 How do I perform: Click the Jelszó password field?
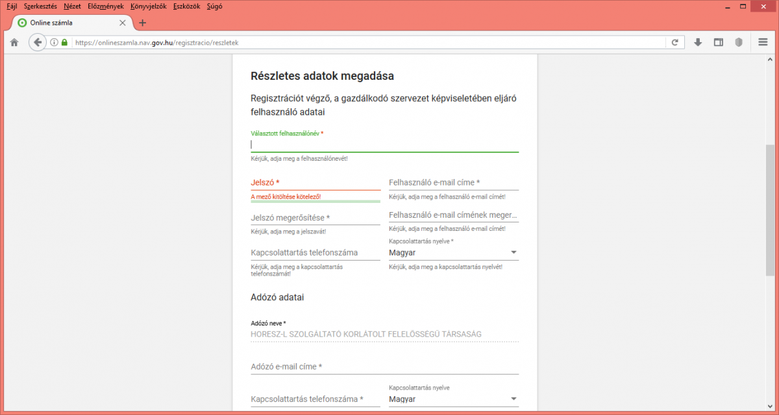(x=315, y=183)
